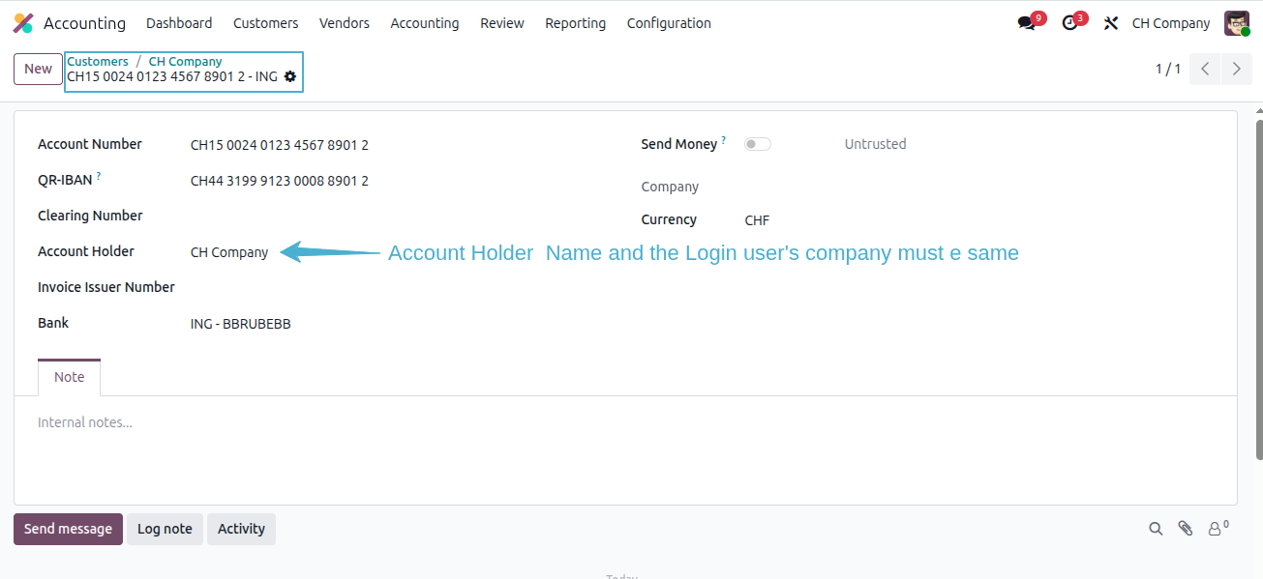Click the Internal notes text field
Screen dimensions: 1263x579
[x=625, y=422]
